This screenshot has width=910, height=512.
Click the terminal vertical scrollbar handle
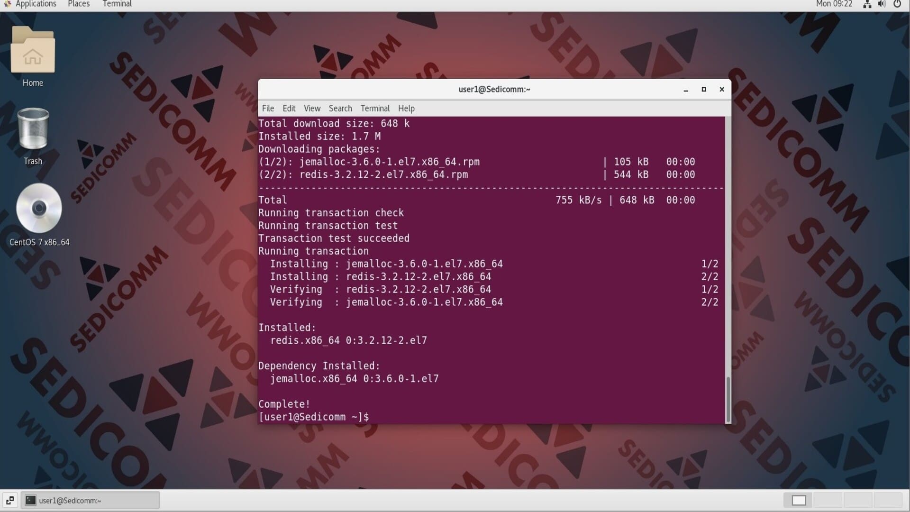[x=728, y=399]
